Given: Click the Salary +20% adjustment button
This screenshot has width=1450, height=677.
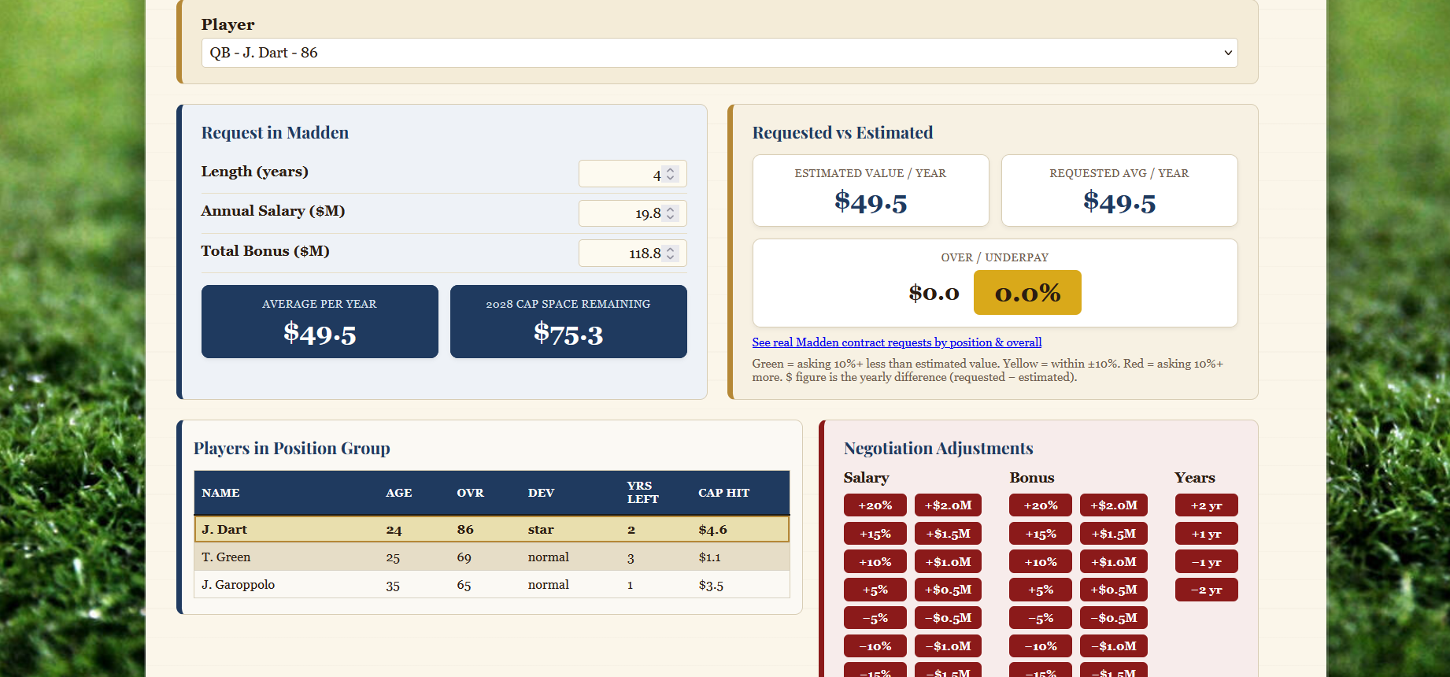Looking at the screenshot, I should tap(875, 505).
